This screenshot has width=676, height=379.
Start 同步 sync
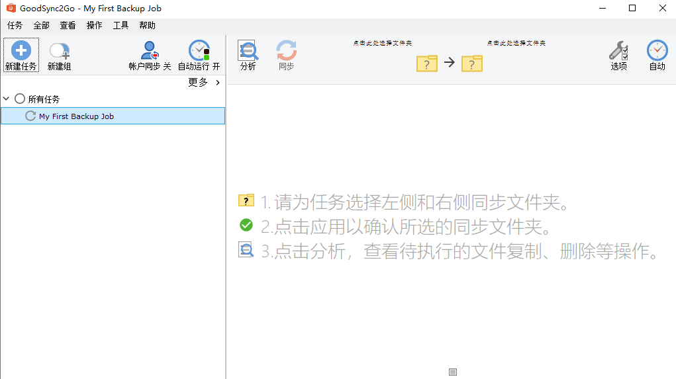click(x=286, y=55)
